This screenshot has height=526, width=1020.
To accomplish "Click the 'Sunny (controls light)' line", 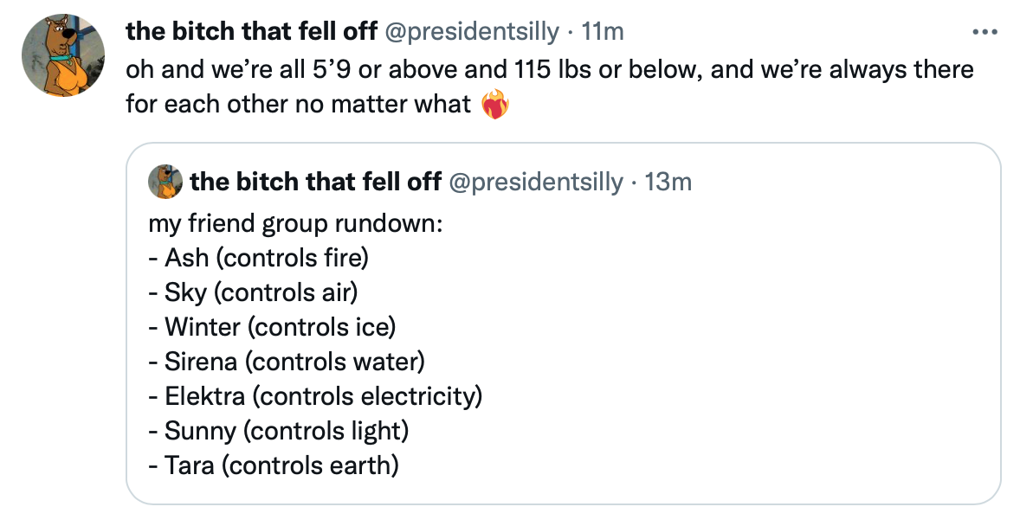I will click(279, 431).
